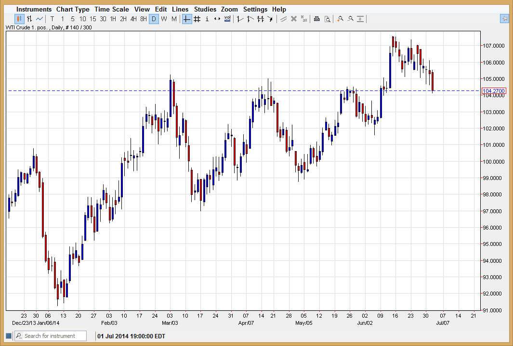The width and height of the screenshot is (513, 346).
Task: Print the chart
Action: 316,19
